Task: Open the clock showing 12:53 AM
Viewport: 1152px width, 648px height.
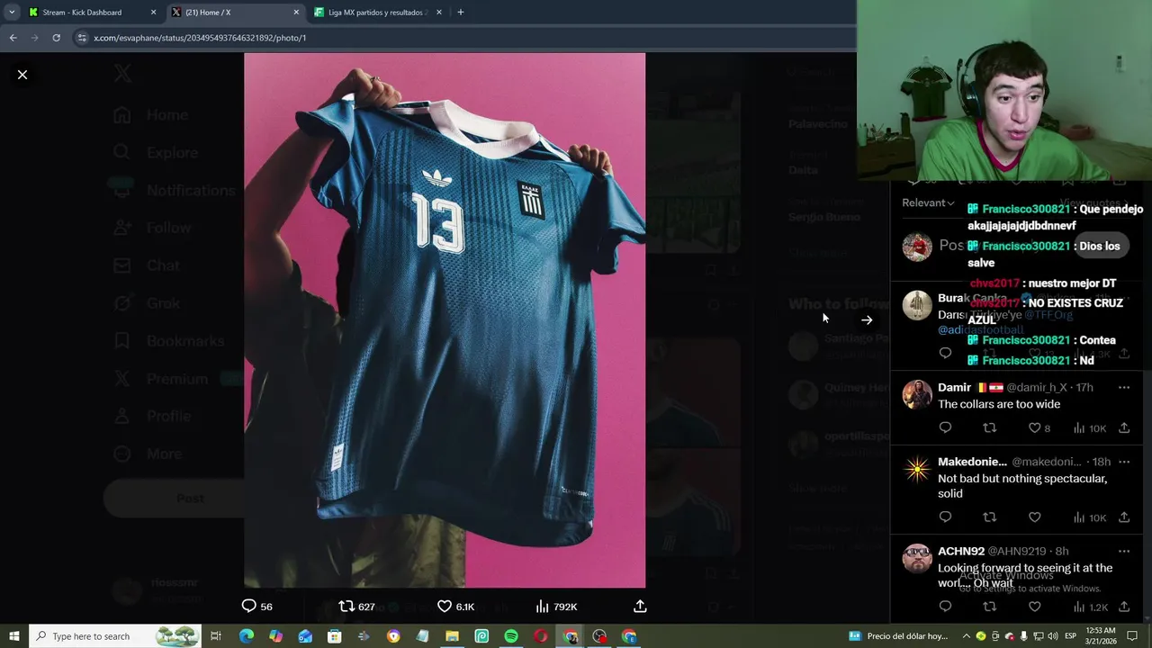Action: [x=1101, y=636]
